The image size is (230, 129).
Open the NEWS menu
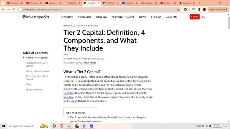(143, 17)
